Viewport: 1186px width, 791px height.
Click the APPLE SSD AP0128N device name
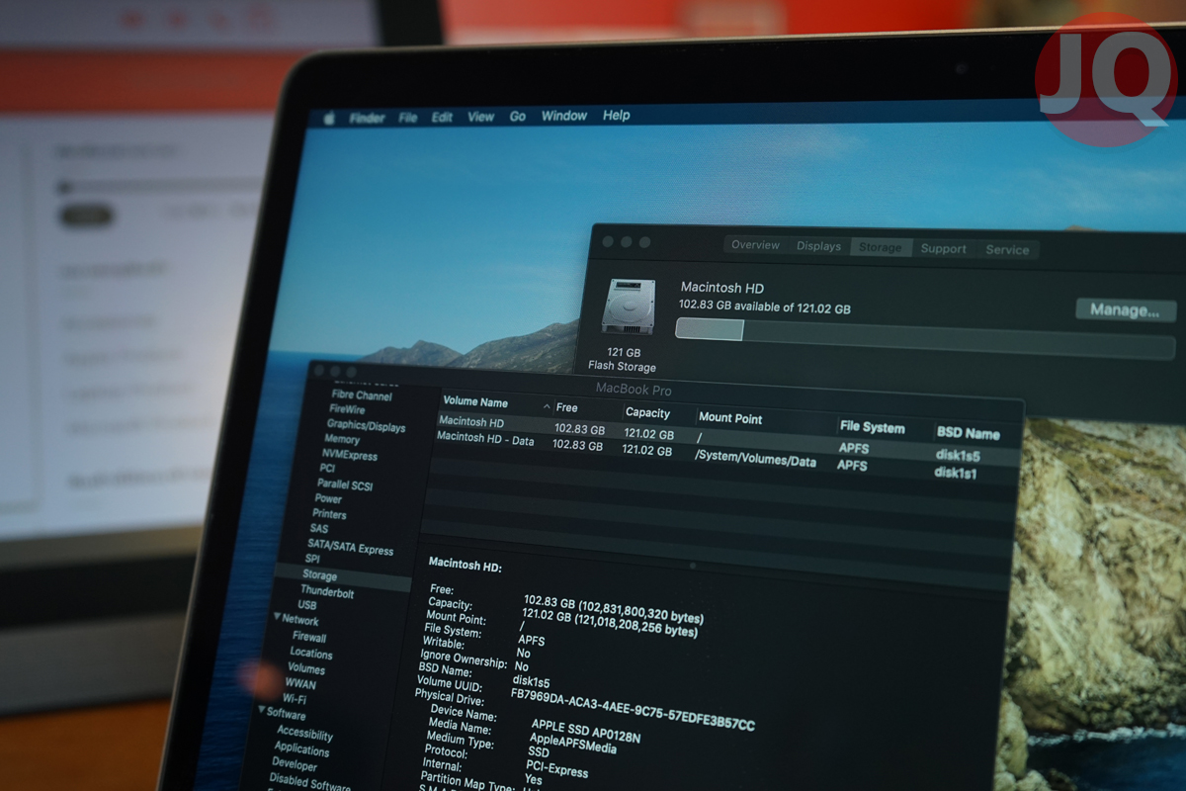point(585,731)
